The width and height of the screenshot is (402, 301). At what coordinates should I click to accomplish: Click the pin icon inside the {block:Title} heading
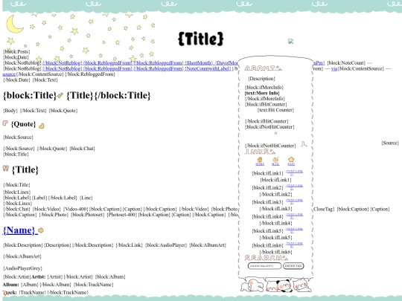pyautogui.click(x=60, y=95)
